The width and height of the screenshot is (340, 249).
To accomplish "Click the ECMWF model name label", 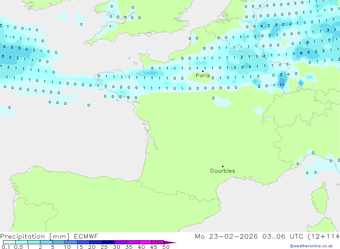I will (86, 236).
